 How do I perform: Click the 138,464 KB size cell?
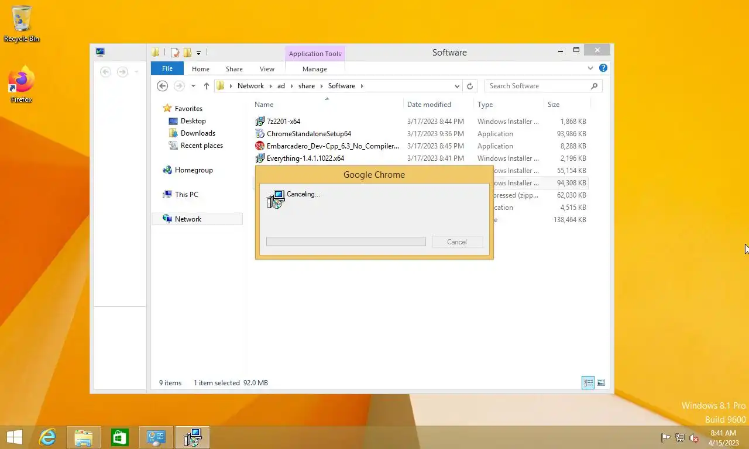(569, 220)
